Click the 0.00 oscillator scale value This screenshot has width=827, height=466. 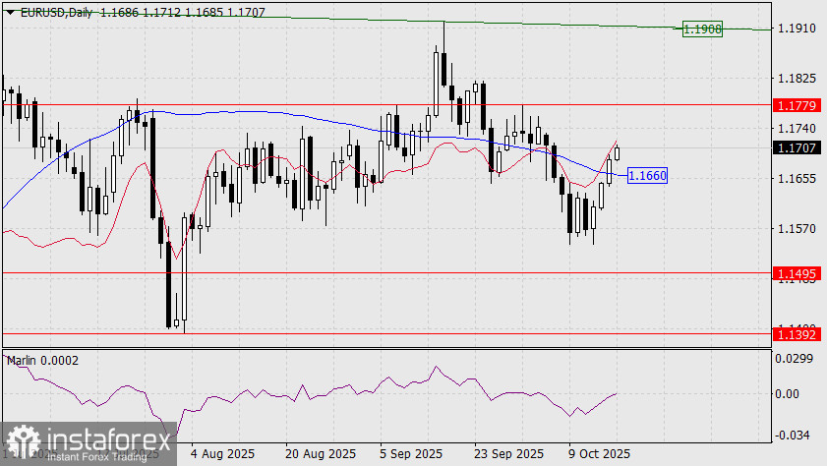(787, 394)
